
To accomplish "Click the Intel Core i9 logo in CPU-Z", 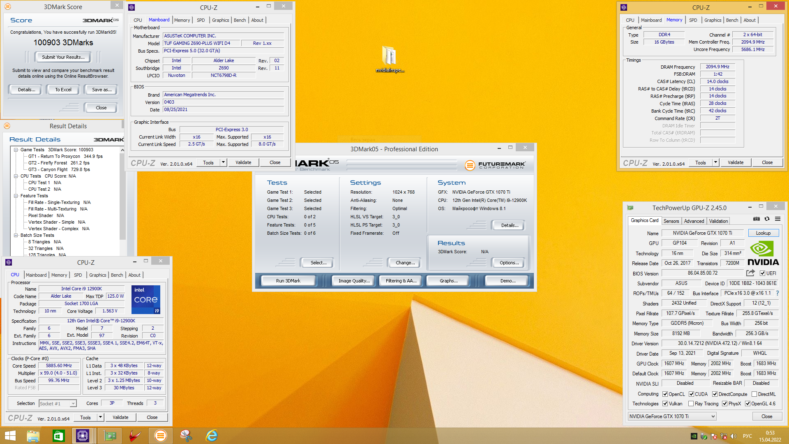I will click(x=146, y=300).
